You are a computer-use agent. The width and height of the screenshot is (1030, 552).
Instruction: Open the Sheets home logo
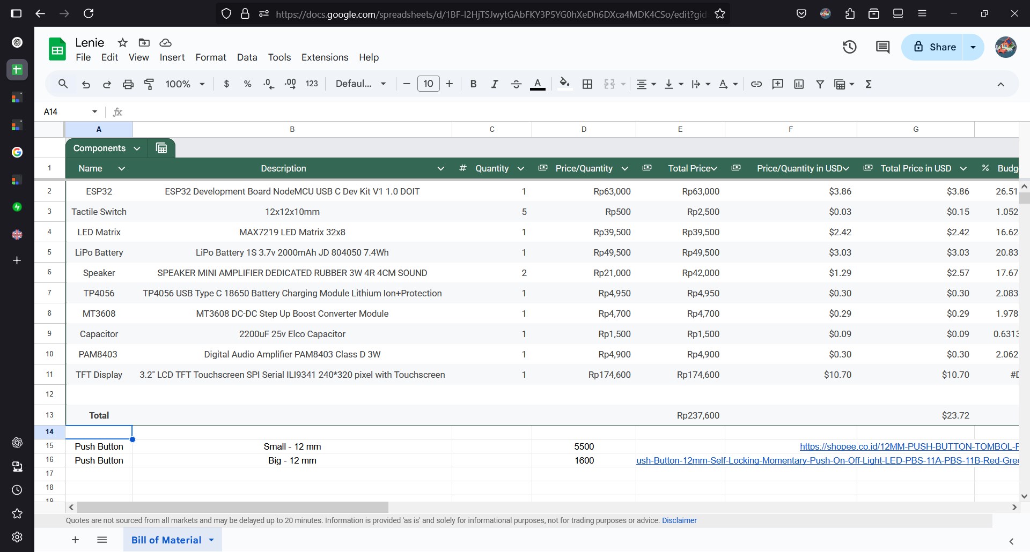(x=57, y=49)
